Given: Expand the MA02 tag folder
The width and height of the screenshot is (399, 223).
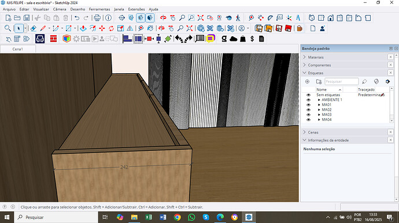Looking at the screenshot, I should (319, 110).
